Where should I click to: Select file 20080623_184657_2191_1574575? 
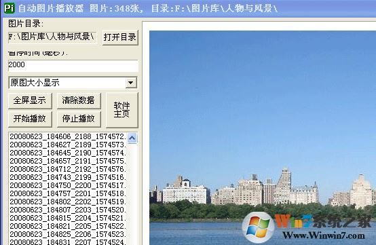[x=68, y=161]
